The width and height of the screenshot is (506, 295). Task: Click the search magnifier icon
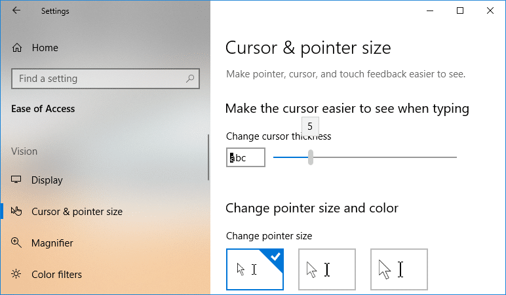191,79
